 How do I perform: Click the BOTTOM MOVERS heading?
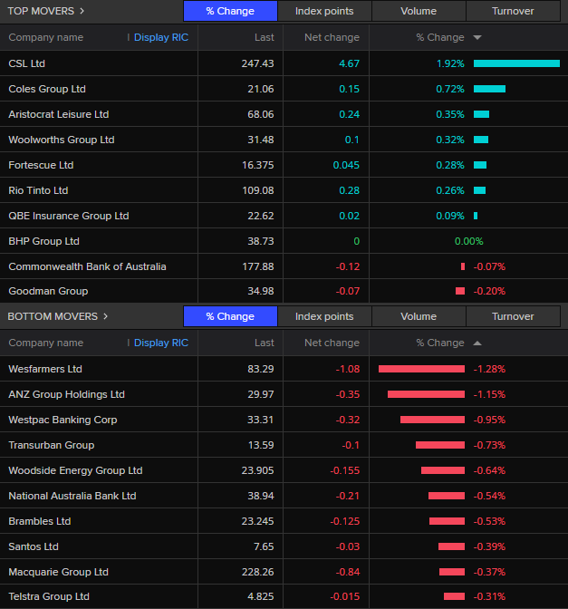point(53,316)
